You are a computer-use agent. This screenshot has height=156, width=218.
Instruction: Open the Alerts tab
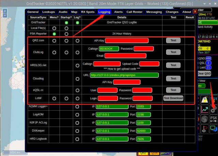pos(118,12)
